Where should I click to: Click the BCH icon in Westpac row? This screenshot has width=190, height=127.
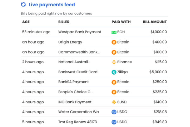click(114, 32)
